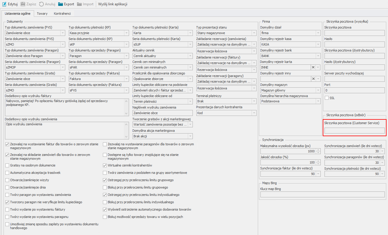This screenshot has height=235, width=388.
Task: Click the Edytuj pencil icon
Action: point(4,4)
